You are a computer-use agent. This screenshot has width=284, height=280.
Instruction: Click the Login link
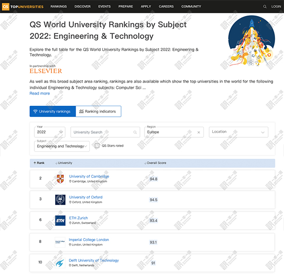276,6
